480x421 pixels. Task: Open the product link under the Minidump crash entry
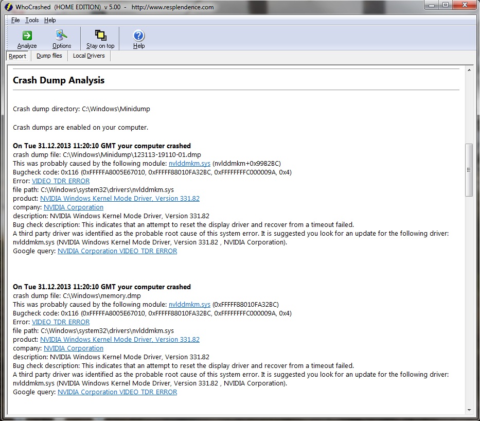click(x=120, y=199)
